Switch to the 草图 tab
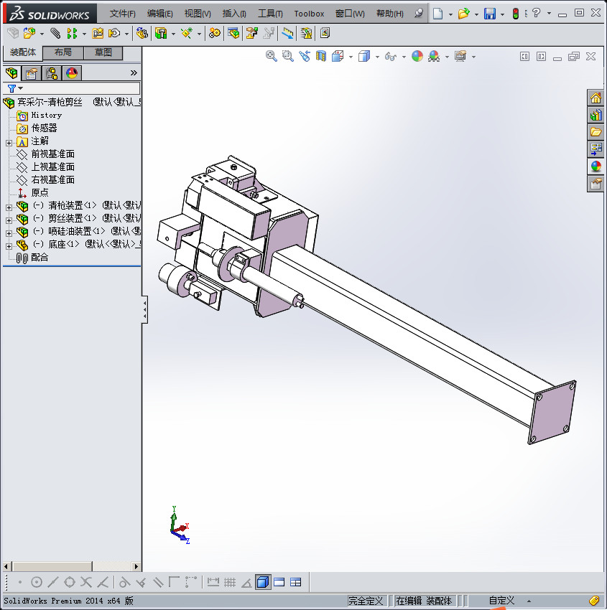This screenshot has width=607, height=610. click(x=103, y=52)
